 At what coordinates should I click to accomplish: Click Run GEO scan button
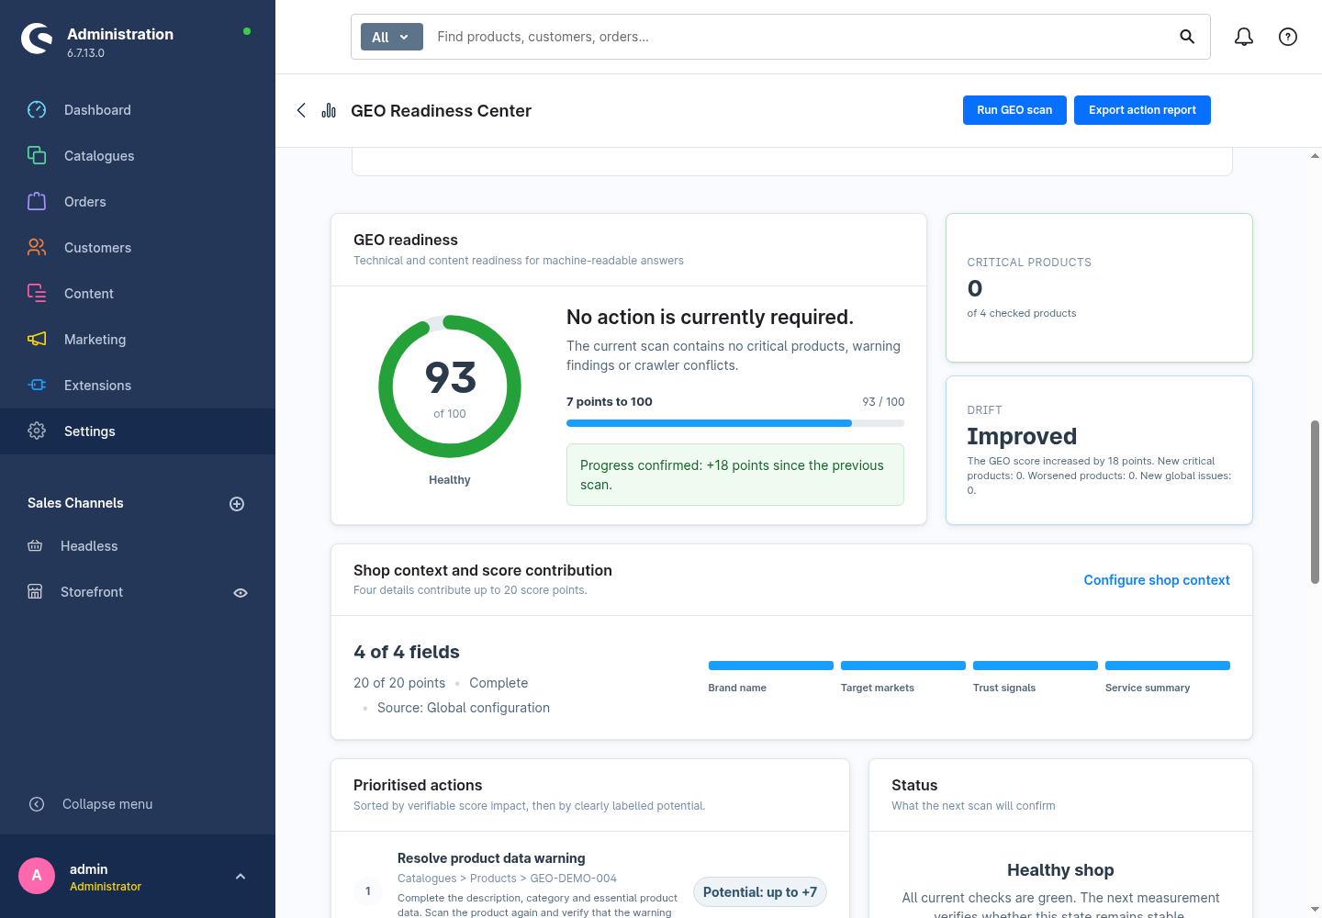(1014, 110)
